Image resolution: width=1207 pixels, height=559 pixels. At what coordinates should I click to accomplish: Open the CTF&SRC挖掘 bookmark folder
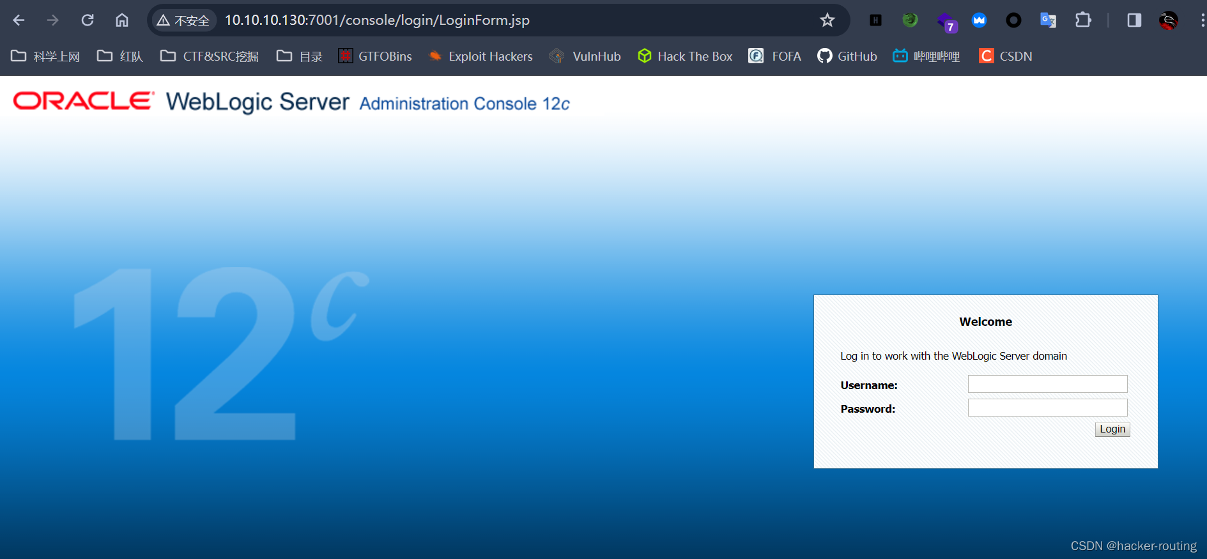pos(210,56)
